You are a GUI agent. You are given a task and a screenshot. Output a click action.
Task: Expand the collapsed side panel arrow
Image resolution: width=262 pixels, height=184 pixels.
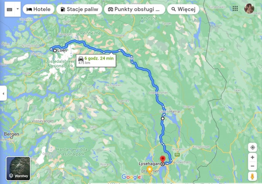pyautogui.click(x=3, y=93)
